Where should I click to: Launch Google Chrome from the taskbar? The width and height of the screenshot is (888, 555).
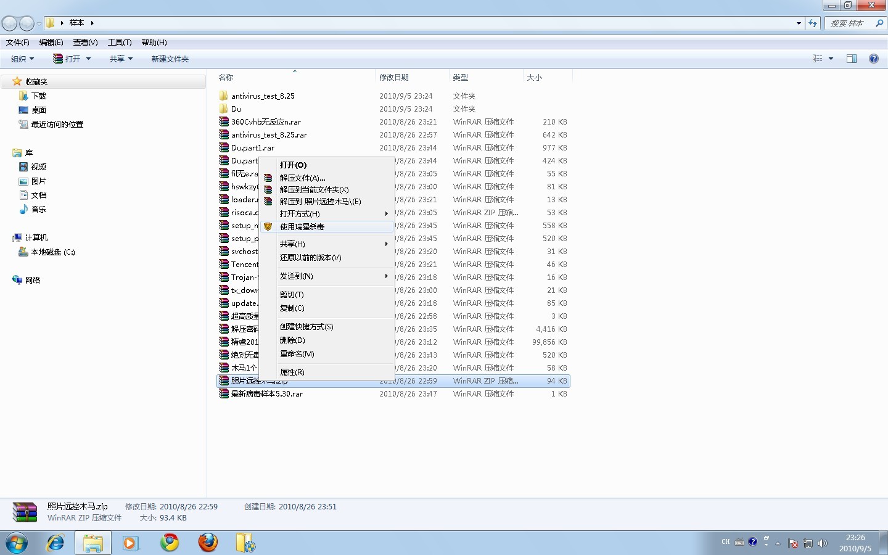click(x=170, y=543)
